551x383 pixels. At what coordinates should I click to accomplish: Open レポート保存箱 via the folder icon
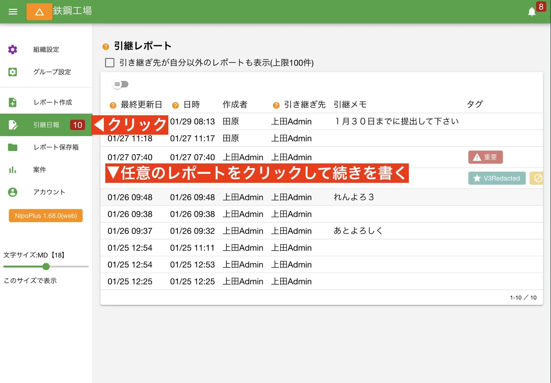tap(13, 148)
